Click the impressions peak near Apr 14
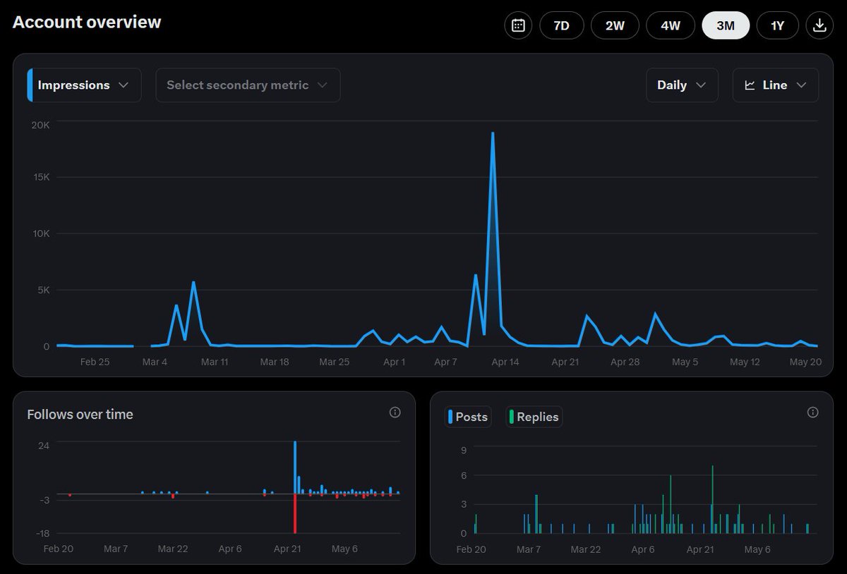The width and height of the screenshot is (847, 574). (x=493, y=134)
